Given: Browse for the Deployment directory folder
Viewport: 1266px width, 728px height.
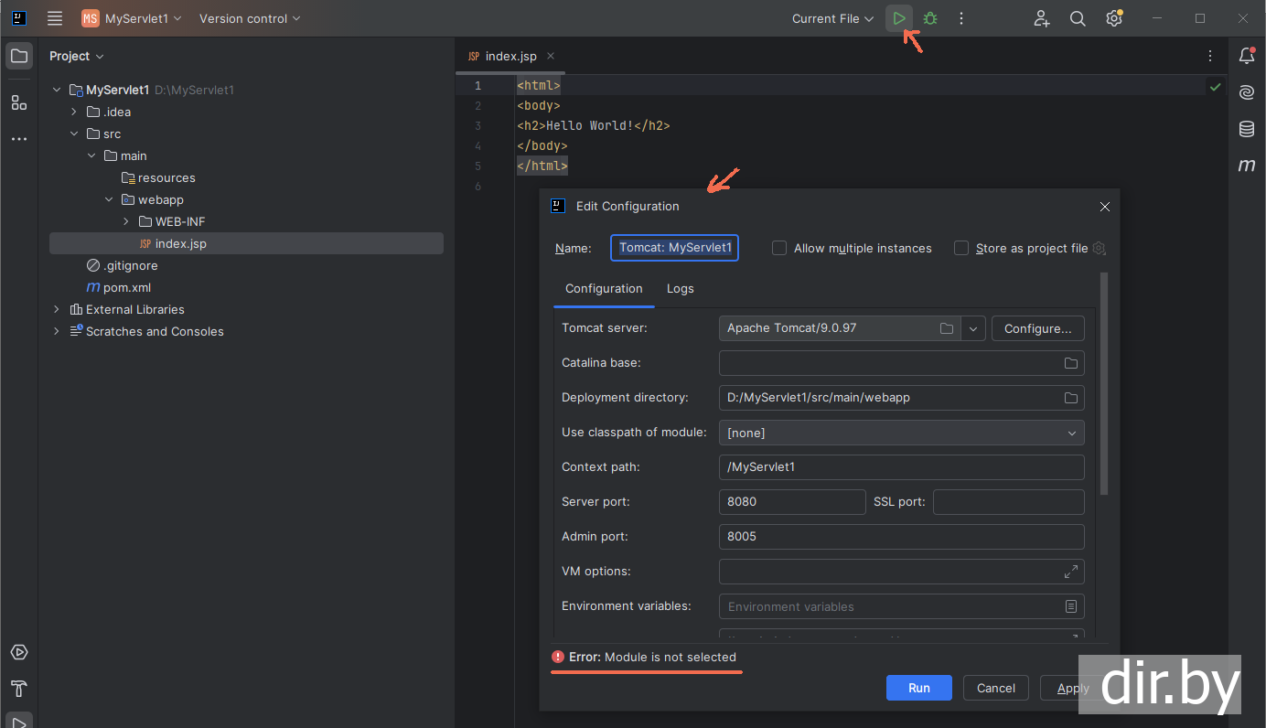Looking at the screenshot, I should (x=1070, y=398).
